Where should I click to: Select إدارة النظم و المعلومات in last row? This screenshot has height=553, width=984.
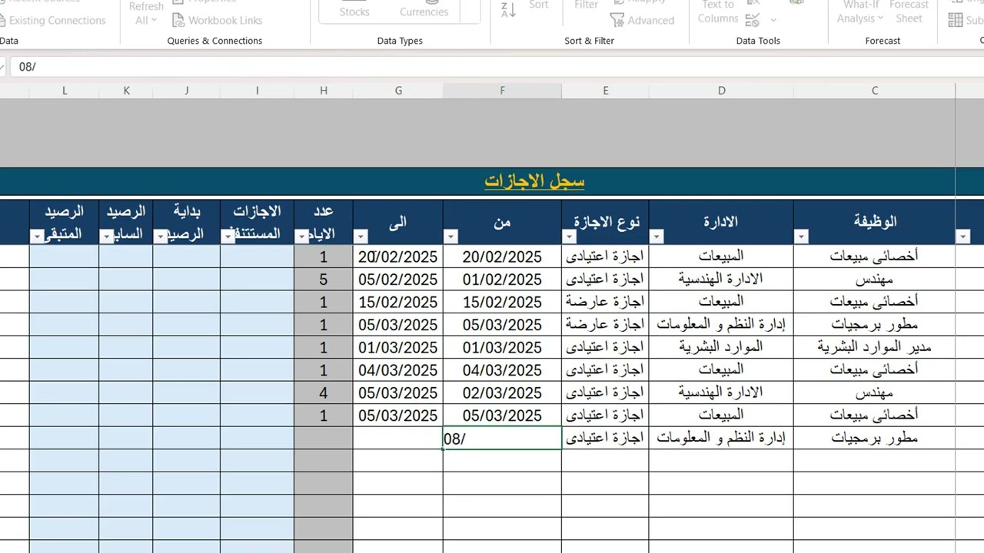[721, 439]
